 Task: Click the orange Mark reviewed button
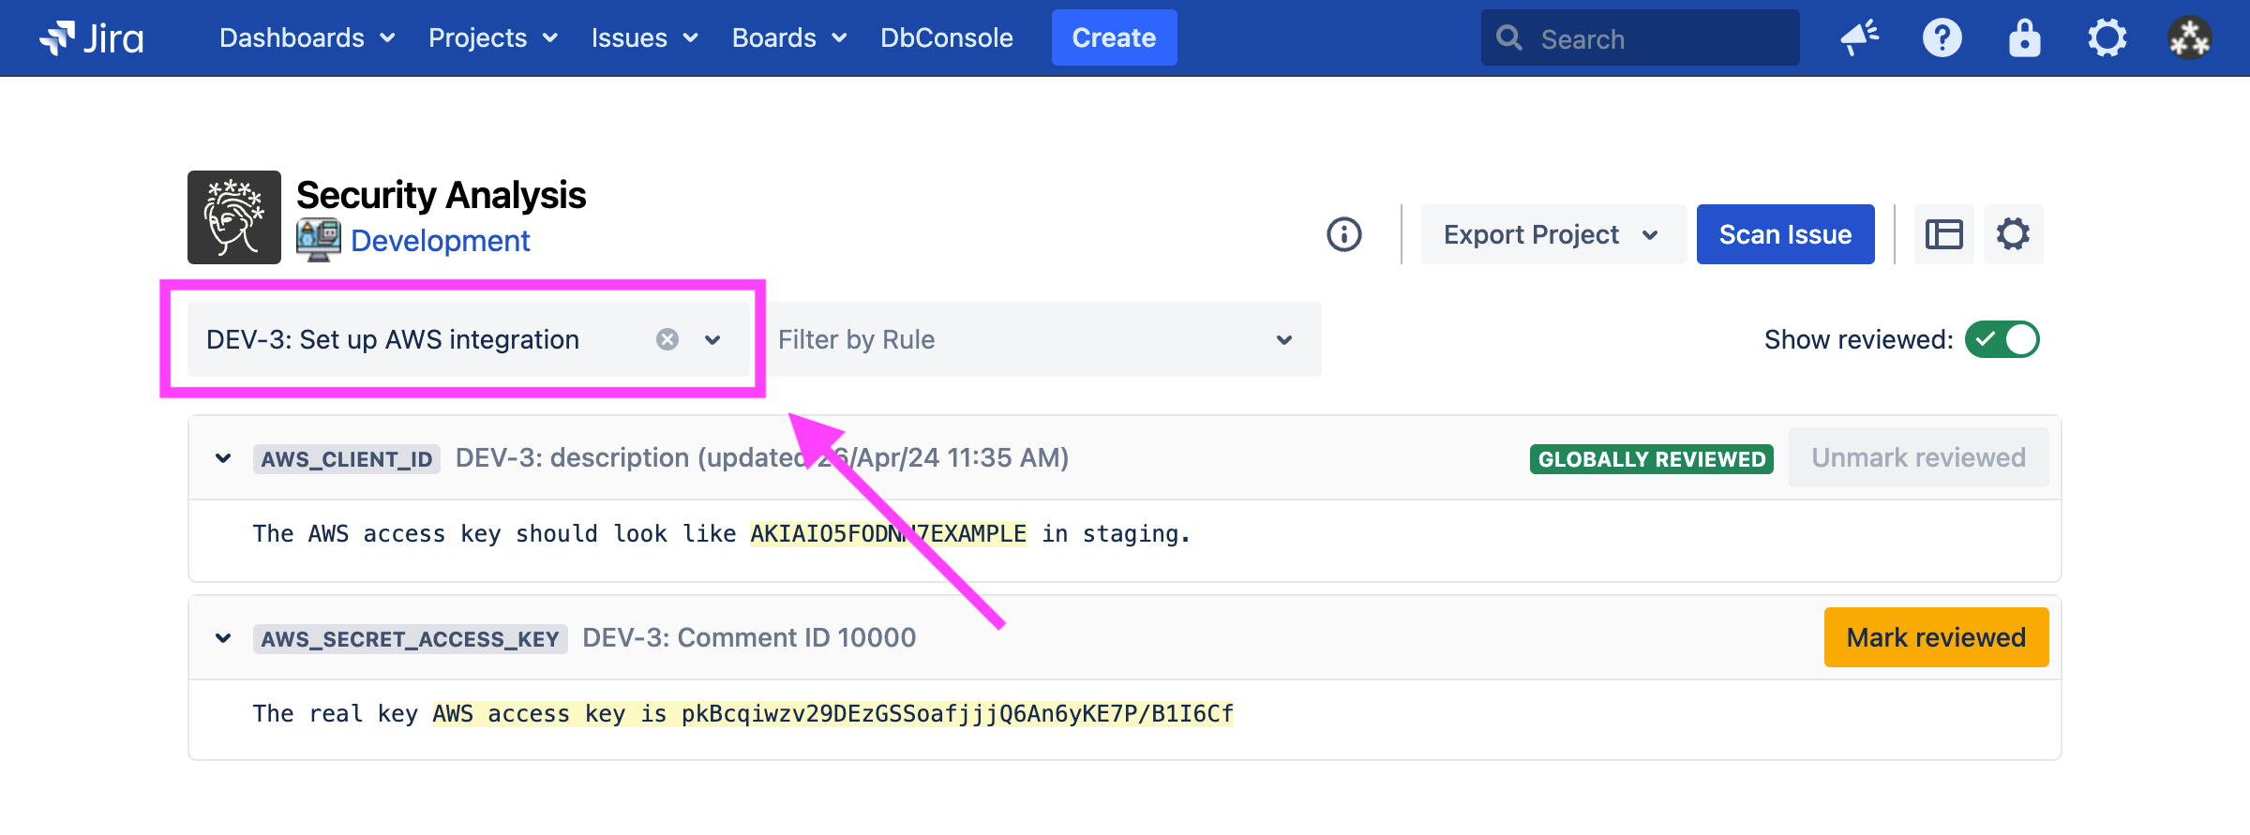(1936, 637)
